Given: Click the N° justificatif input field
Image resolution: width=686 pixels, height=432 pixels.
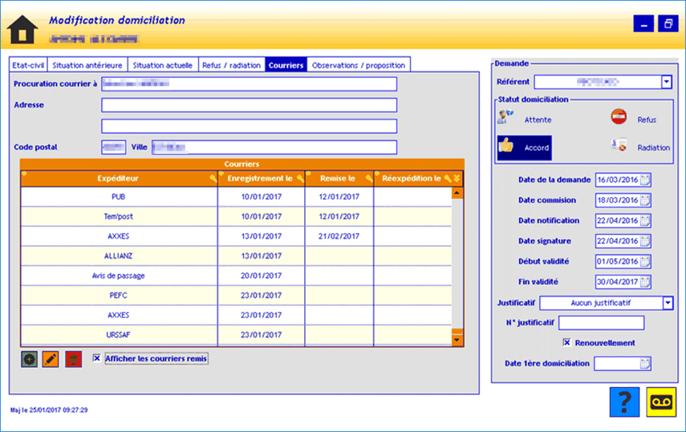Looking at the screenshot, I should click(x=601, y=323).
